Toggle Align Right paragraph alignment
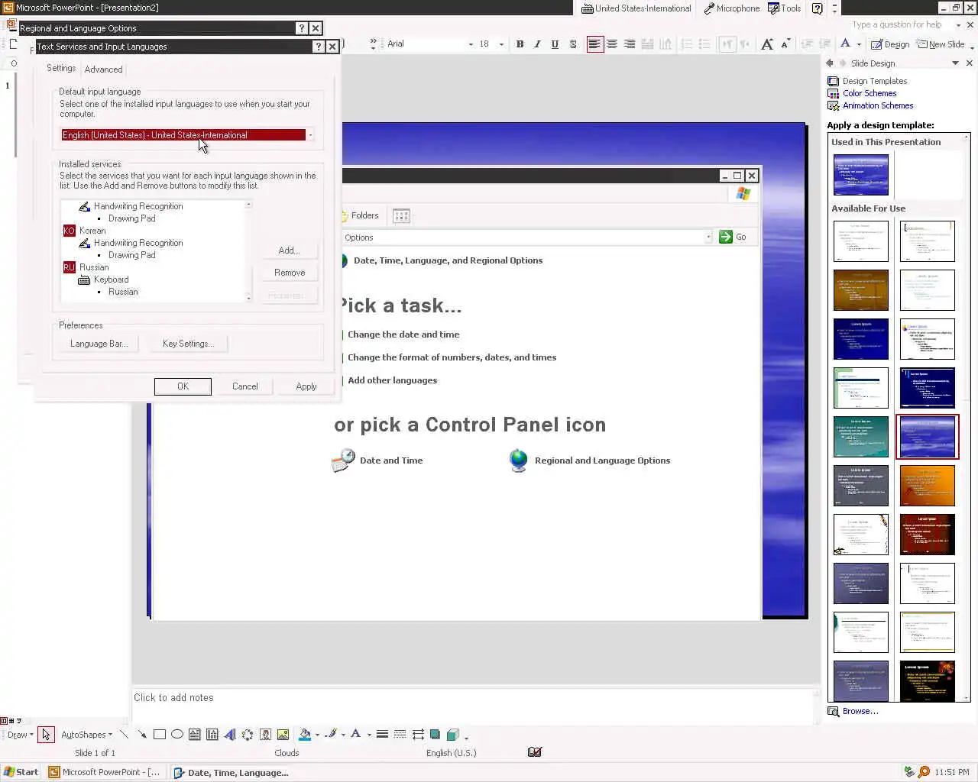Image resolution: width=978 pixels, height=782 pixels. coord(630,44)
